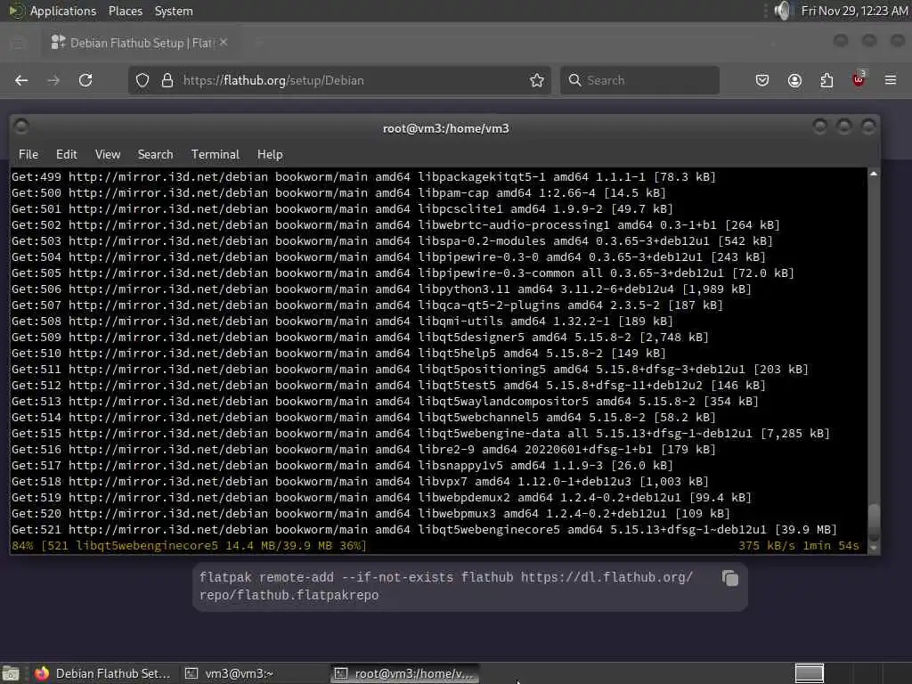912x684 pixels.
Task: Show site security padlock info
Action: (167, 80)
